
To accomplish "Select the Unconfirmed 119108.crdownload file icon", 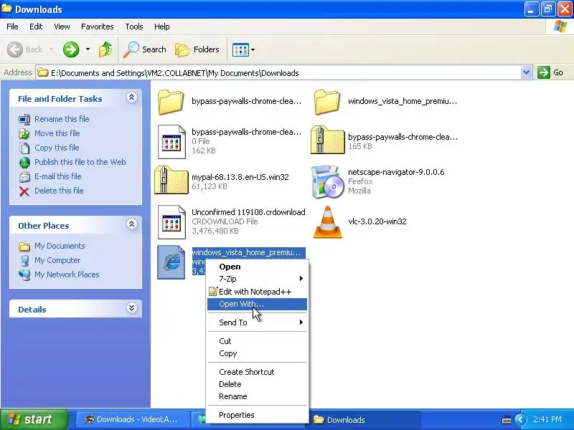I will coord(171,222).
